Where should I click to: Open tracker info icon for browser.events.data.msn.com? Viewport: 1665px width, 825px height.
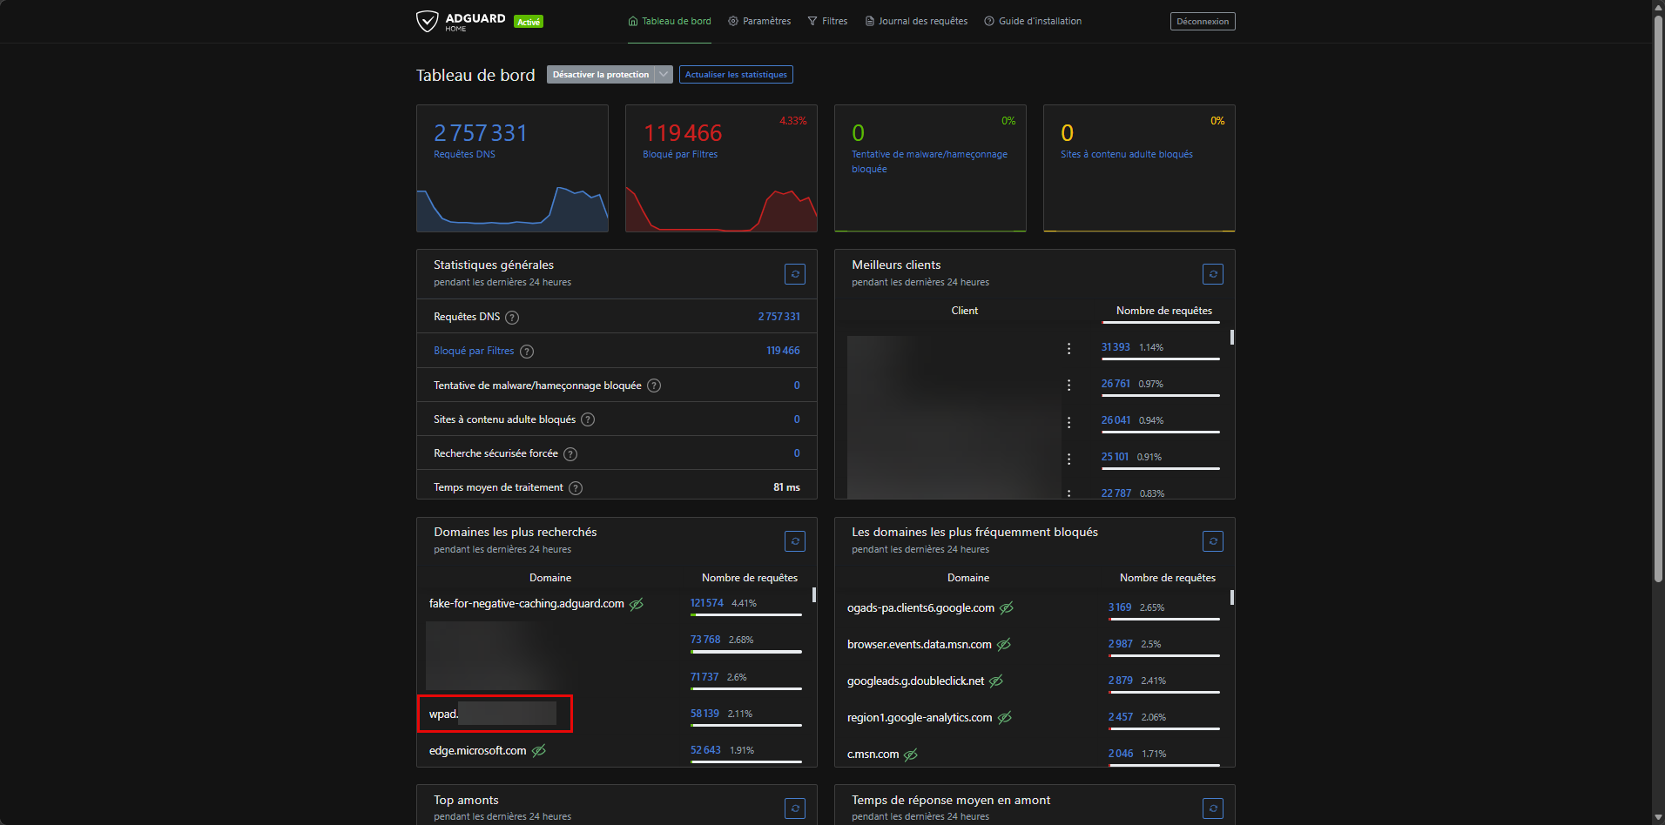1004,644
